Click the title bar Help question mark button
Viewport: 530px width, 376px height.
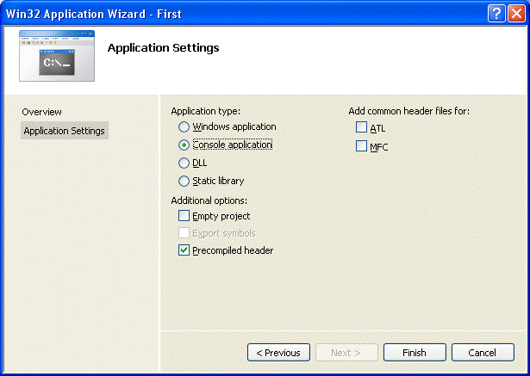tap(496, 12)
